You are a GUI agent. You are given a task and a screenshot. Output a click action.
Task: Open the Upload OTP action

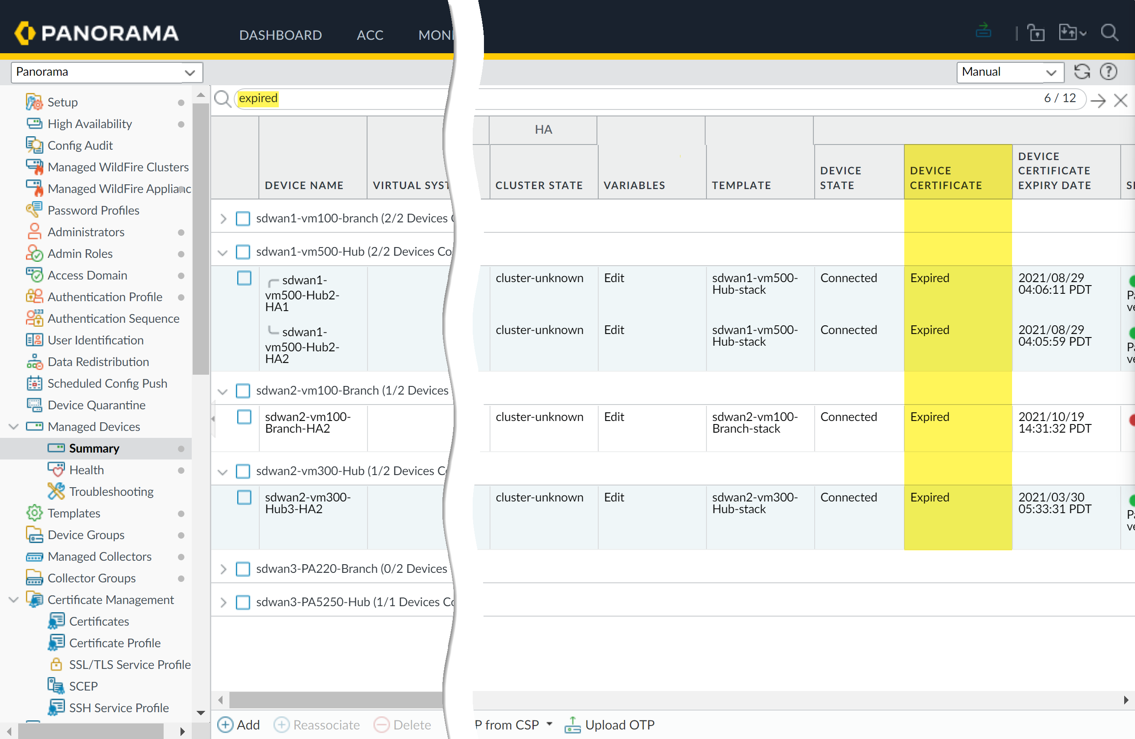tap(610, 725)
